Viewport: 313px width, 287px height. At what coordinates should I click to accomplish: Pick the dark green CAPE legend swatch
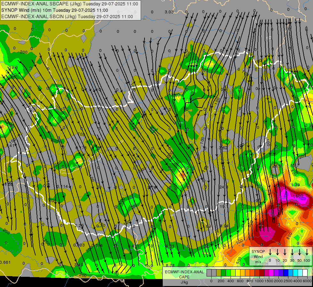(x=223, y=273)
